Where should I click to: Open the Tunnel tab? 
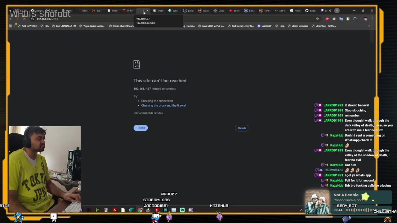tap(265, 11)
